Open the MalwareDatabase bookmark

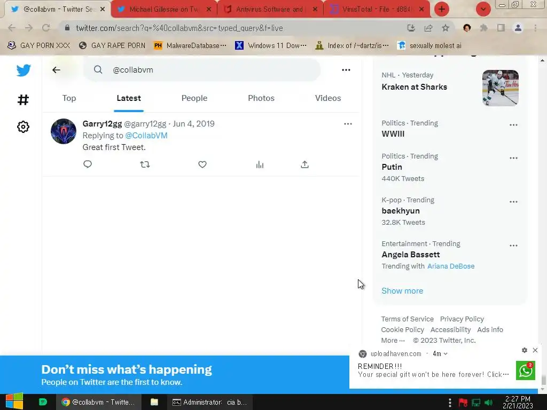(x=190, y=46)
